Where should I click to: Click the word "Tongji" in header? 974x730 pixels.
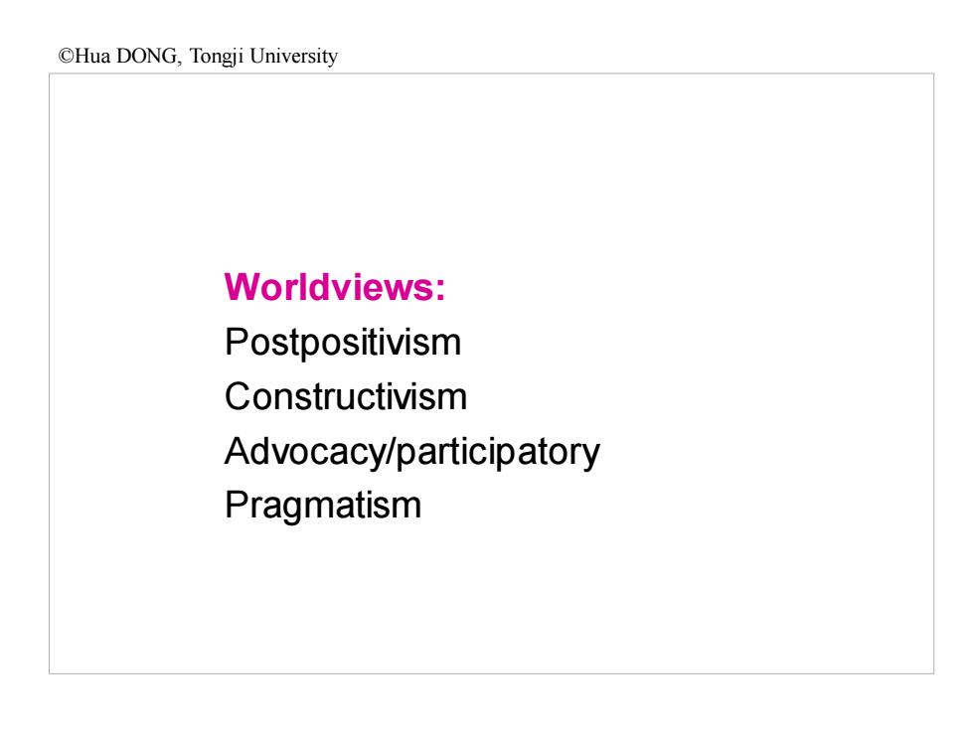217,58
